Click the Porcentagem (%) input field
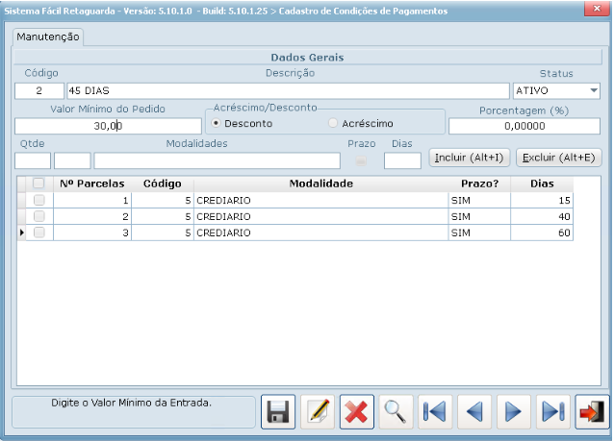 pyautogui.click(x=524, y=126)
